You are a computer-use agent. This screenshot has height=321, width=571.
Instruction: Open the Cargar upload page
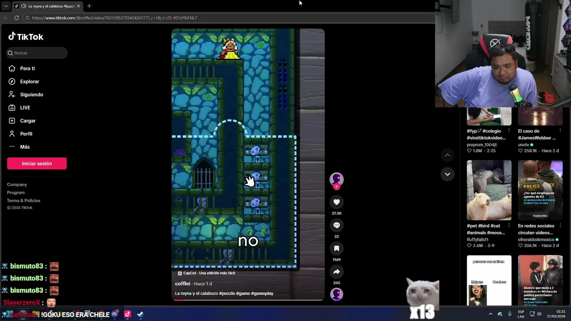click(28, 121)
